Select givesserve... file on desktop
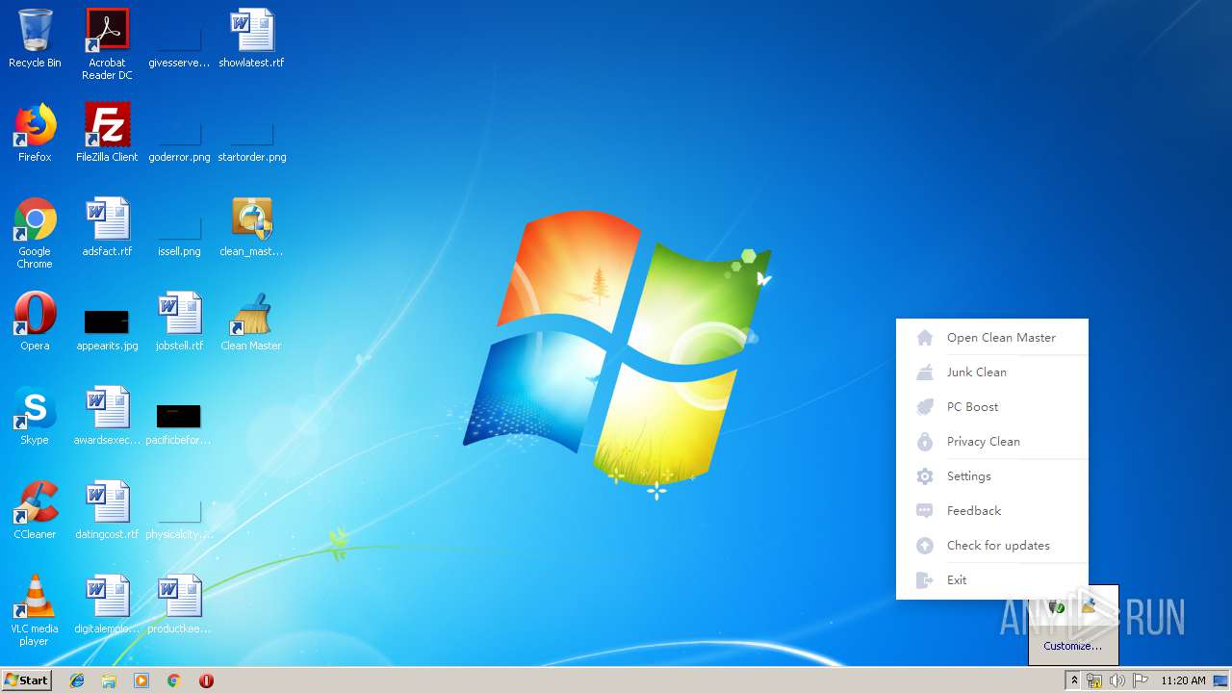The image size is (1232, 693). pos(179,48)
